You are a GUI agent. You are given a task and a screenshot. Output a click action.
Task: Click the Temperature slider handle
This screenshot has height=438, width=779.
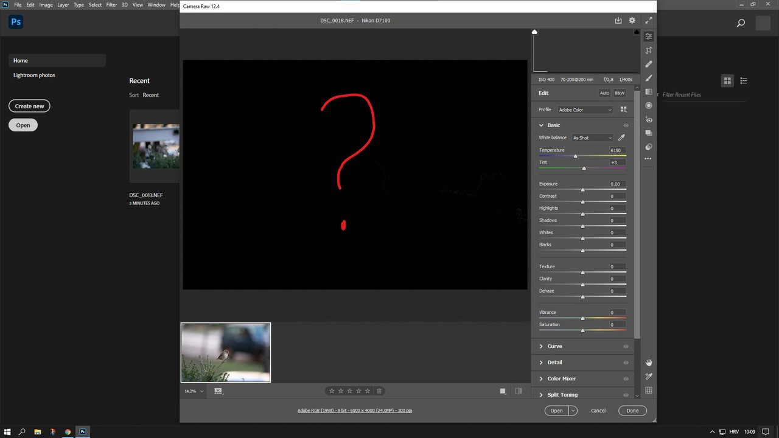pos(576,156)
